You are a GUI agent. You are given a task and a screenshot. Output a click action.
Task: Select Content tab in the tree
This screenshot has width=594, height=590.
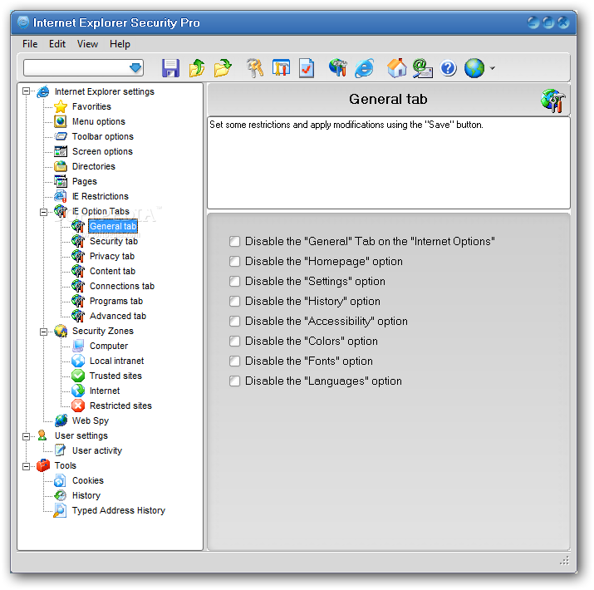coord(112,271)
